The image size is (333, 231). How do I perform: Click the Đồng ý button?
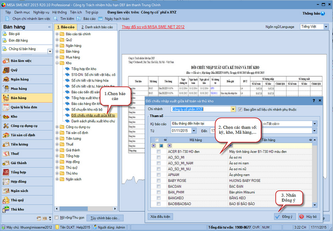(285, 217)
